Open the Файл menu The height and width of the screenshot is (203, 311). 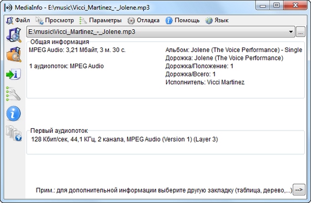[x=22, y=20]
